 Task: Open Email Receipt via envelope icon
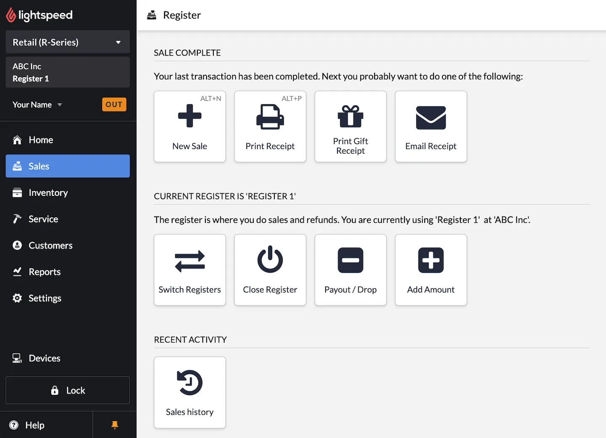[x=431, y=118]
